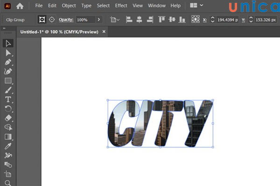This screenshot has width=280, height=186.
Task: Click horizontal align center button
Action: pos(139,20)
